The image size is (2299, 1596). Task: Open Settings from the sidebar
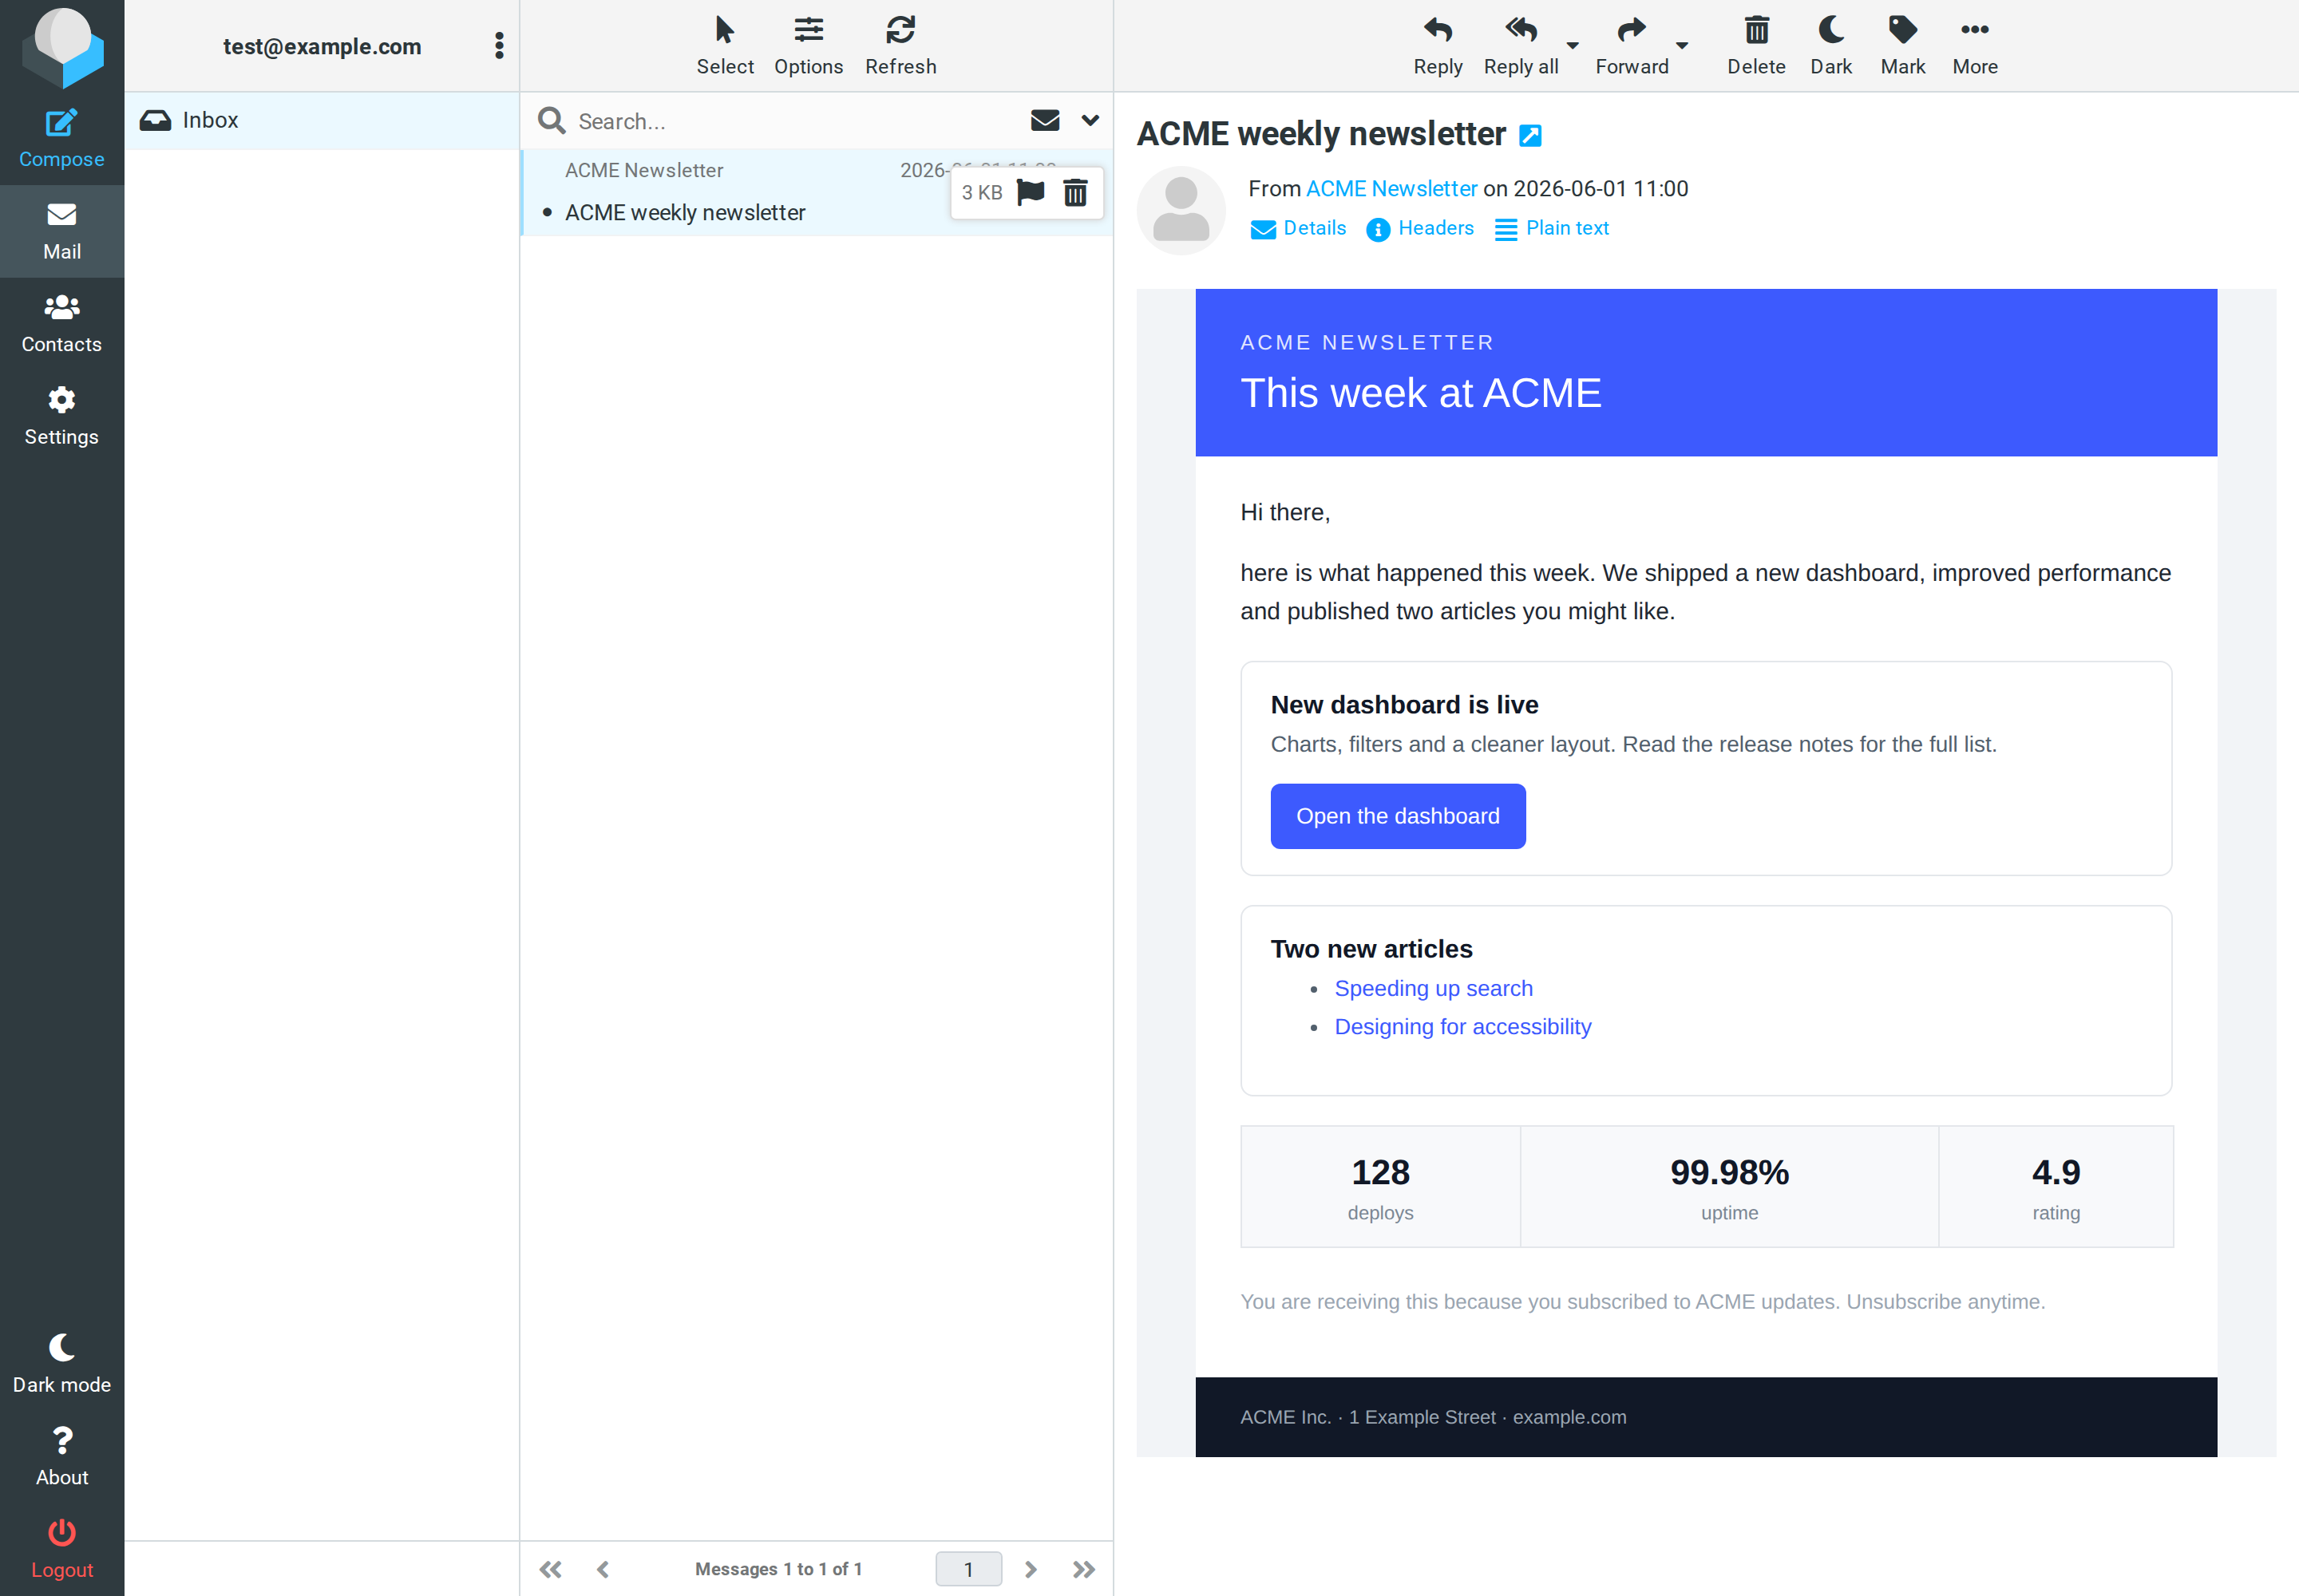61,417
